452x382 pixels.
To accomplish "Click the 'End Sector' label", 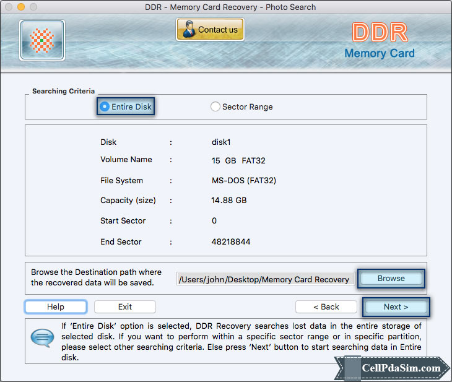I will click(x=121, y=241).
